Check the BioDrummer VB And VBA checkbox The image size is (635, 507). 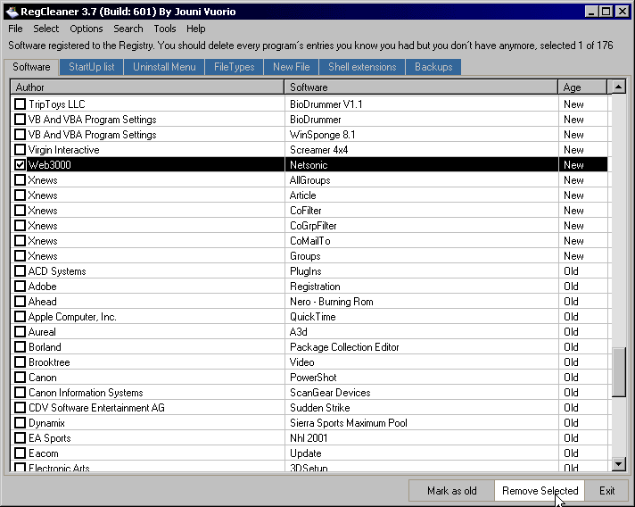tap(20, 119)
